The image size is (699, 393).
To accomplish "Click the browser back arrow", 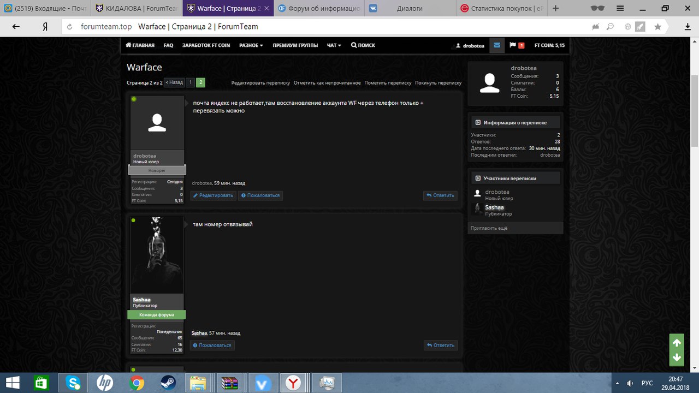I will click(x=16, y=27).
